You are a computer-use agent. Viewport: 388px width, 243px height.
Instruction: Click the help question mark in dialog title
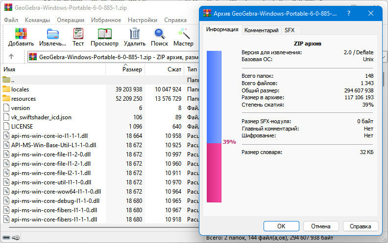coord(349,13)
